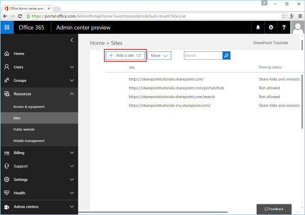The height and width of the screenshot is (215, 305).
Task: Click the search magnifier button
Action: coord(227,55)
